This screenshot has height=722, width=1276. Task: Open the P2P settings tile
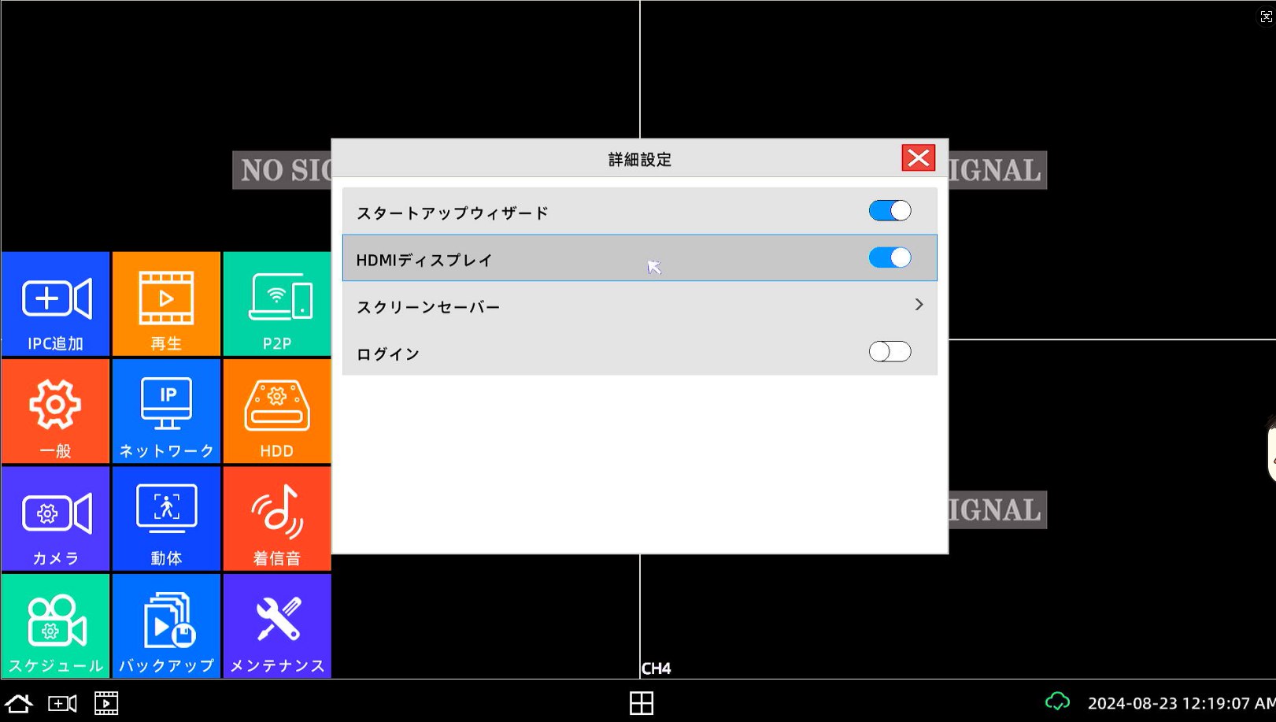pyautogui.click(x=277, y=304)
